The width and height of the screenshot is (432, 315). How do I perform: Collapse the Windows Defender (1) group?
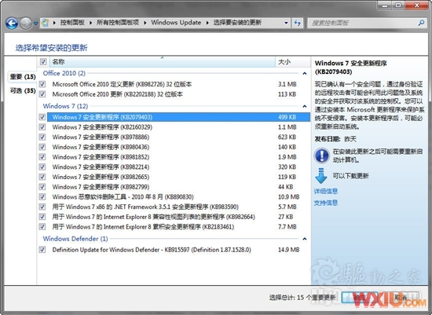pos(305,239)
